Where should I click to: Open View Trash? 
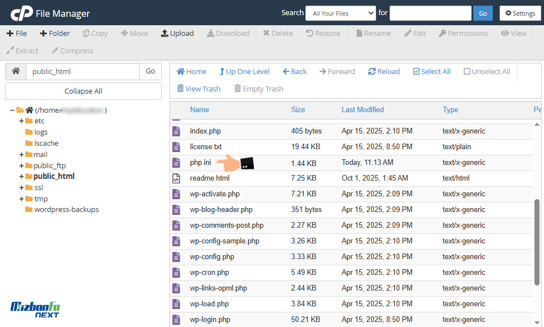tap(199, 89)
